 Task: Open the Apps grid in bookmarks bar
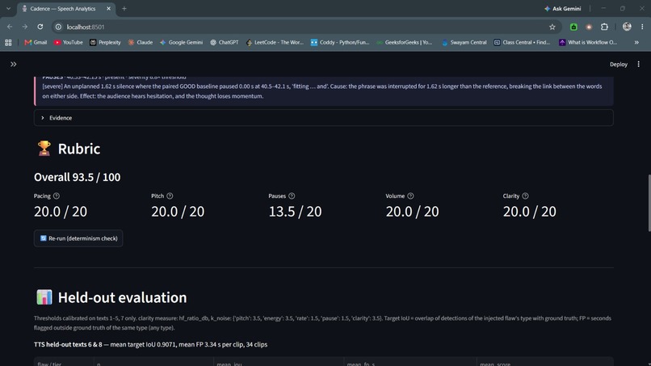click(8, 42)
